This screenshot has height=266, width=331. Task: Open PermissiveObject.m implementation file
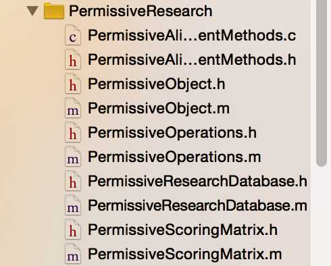(x=159, y=109)
